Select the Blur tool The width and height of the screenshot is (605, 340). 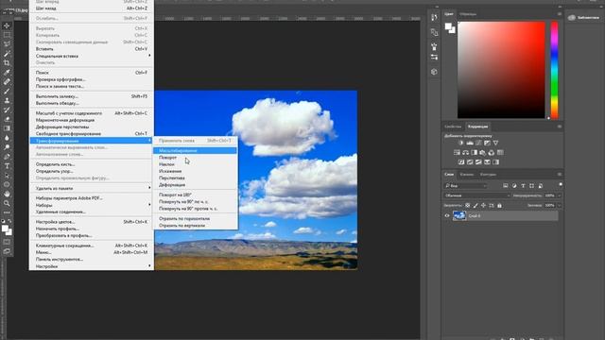7,138
